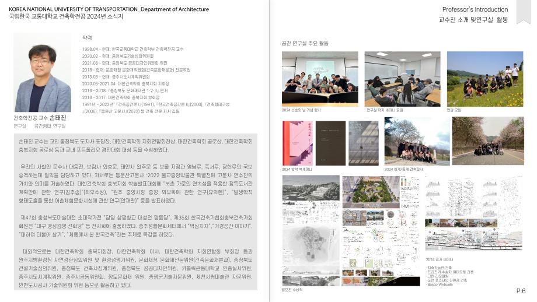Image resolution: width=537 pixels, height=302 pixels.
Task: Click the P.6 page number
Action: (521, 291)
